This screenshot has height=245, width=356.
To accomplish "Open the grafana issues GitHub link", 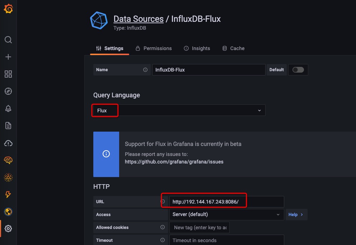I will click(174, 162).
